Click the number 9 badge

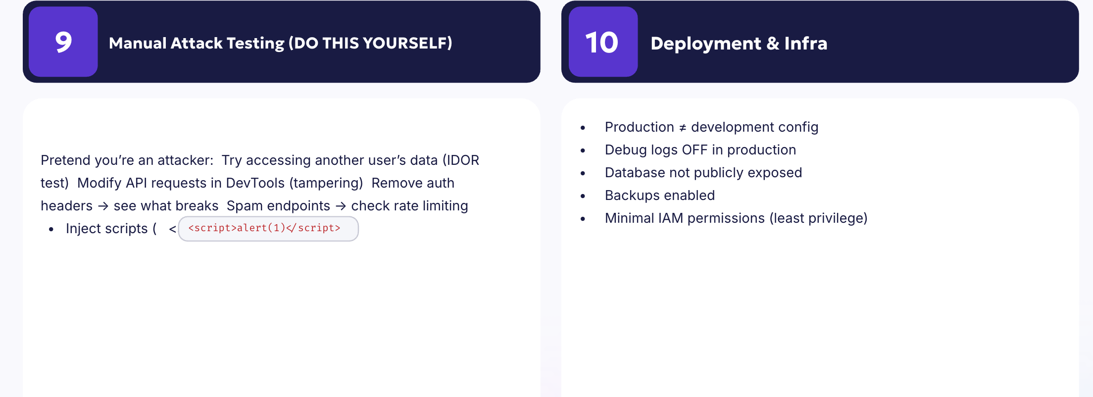pos(63,42)
